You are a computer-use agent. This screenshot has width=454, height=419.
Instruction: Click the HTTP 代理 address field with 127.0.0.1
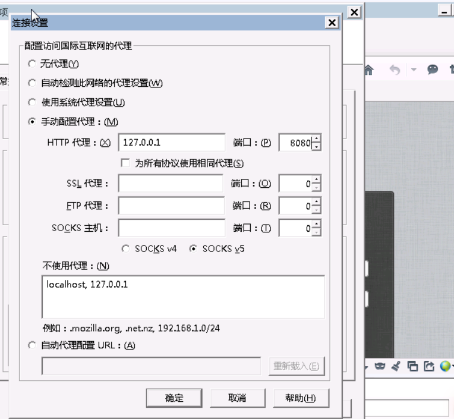[171, 143]
